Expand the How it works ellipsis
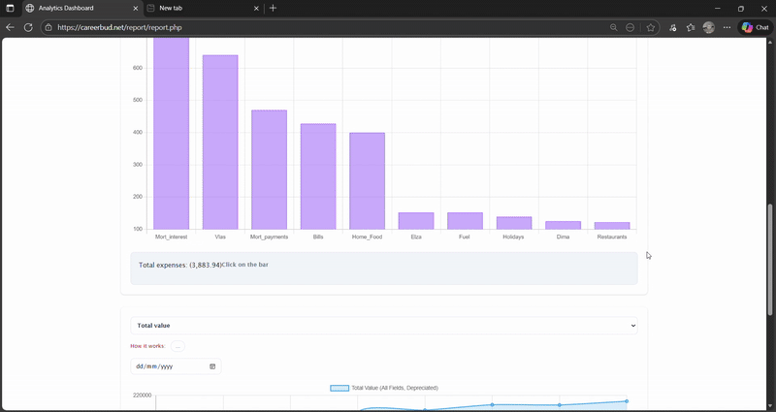 178,346
